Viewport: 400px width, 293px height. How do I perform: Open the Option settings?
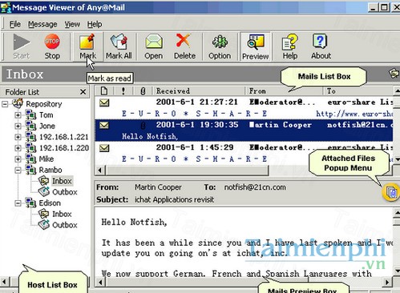point(220,46)
